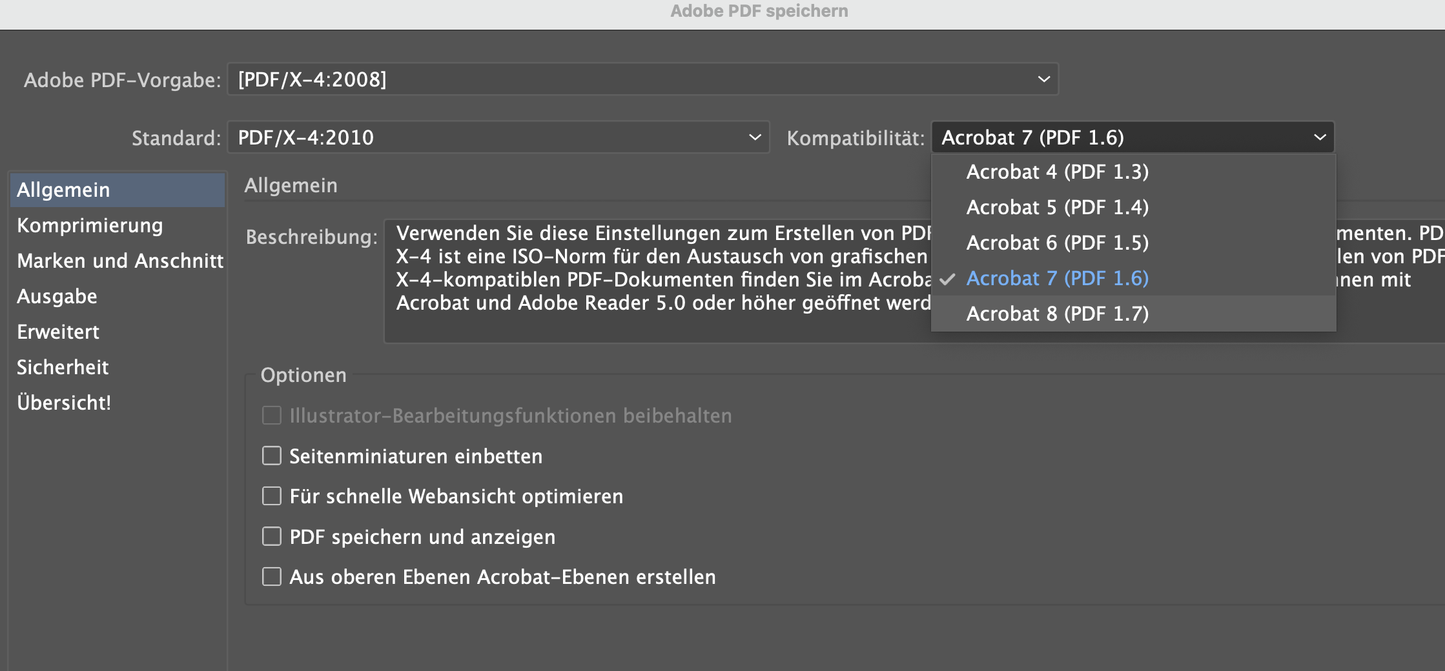Open Marken und Anschnitt settings
Screen dimensions: 1445x671
pyautogui.click(x=120, y=261)
